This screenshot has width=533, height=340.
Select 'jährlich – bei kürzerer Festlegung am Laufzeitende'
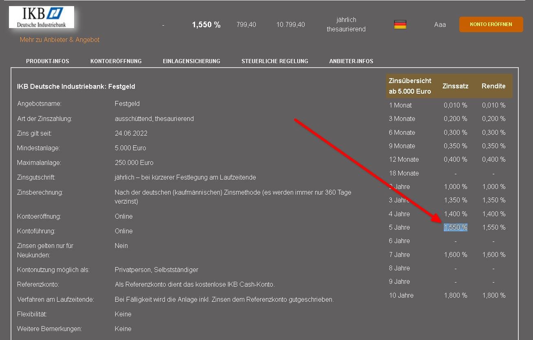coord(185,178)
